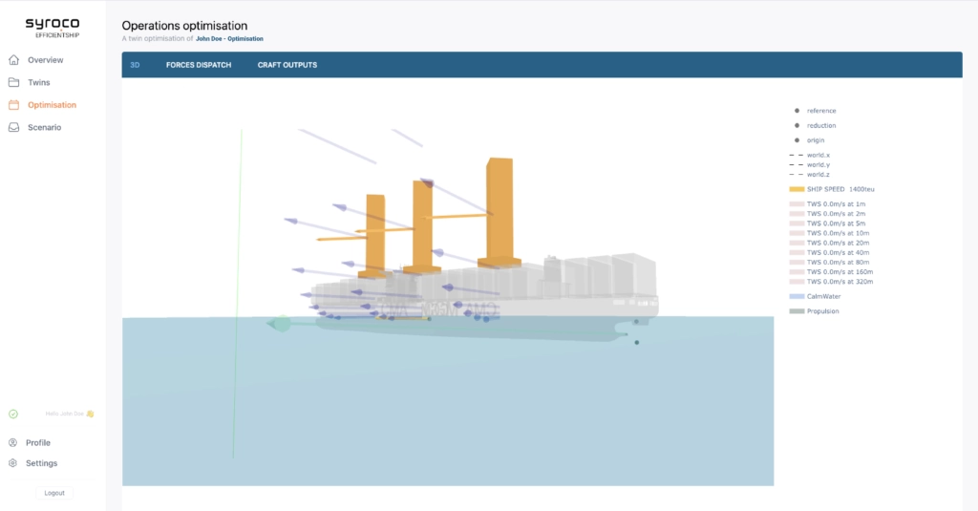Open the Overview home icon
Screen dimensions: 978x511
(x=13, y=60)
